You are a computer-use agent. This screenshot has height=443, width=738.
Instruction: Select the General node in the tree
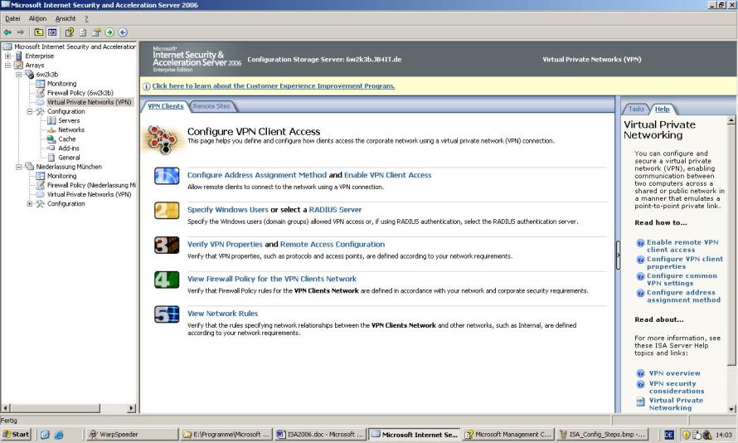point(69,158)
